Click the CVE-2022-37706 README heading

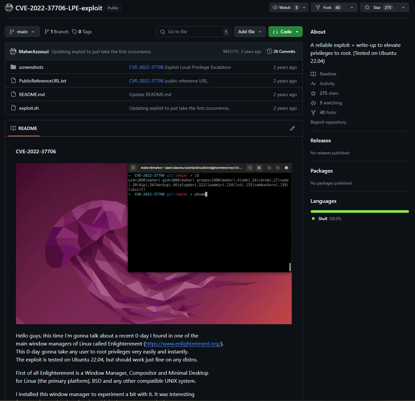pyautogui.click(x=36, y=152)
